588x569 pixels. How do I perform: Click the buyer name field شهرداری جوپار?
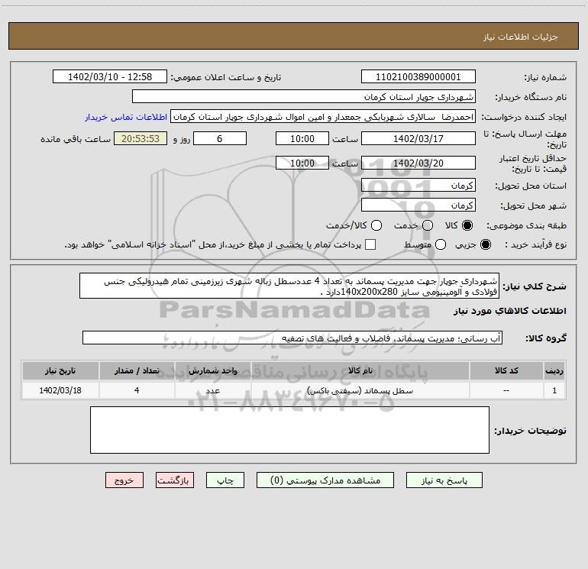tap(304, 97)
